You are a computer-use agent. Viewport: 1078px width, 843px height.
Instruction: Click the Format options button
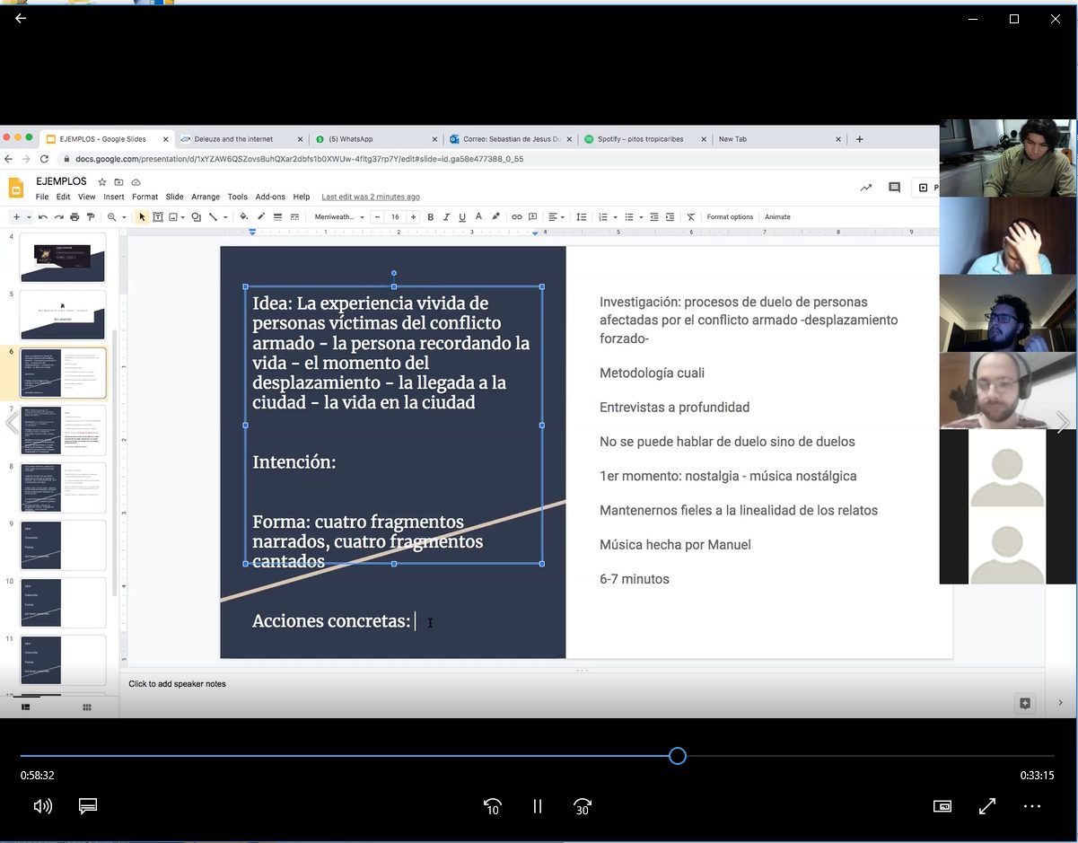pyautogui.click(x=730, y=217)
